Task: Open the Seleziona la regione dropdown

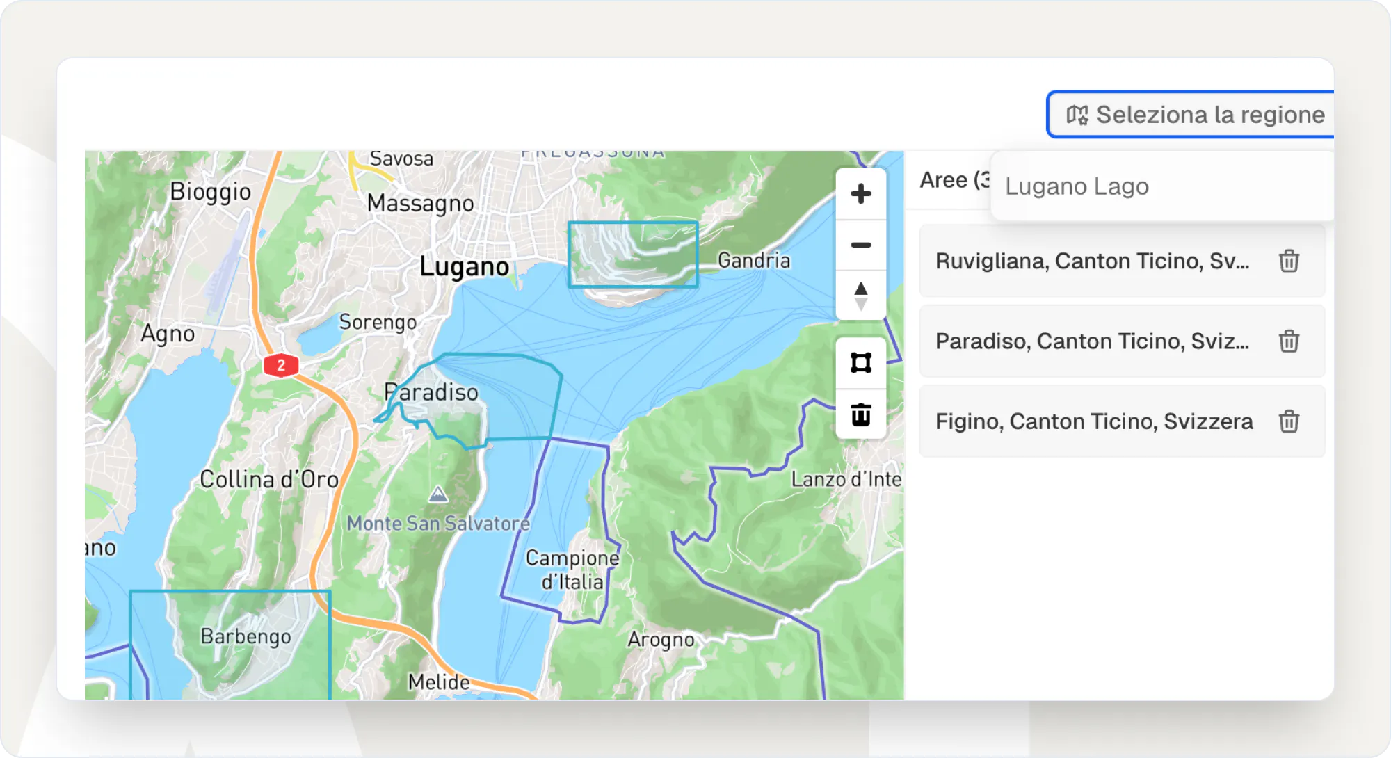Action: tap(1210, 115)
